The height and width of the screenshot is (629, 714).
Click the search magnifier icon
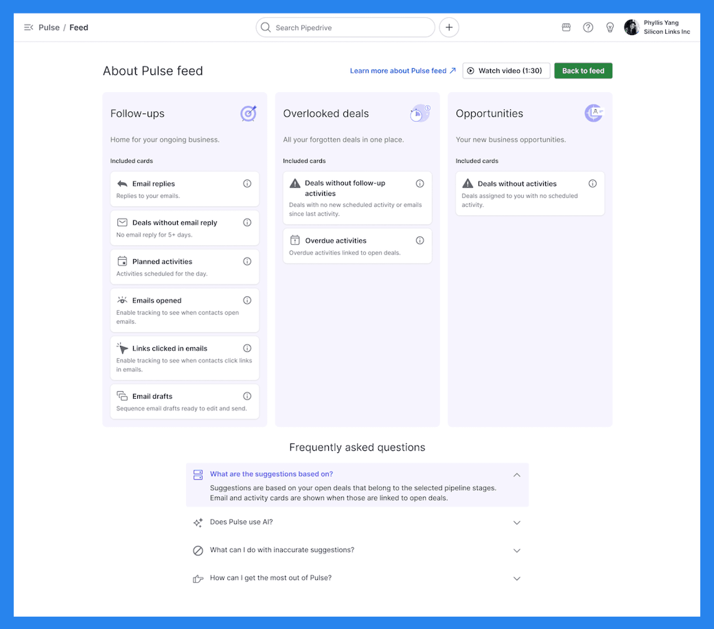[x=265, y=27]
